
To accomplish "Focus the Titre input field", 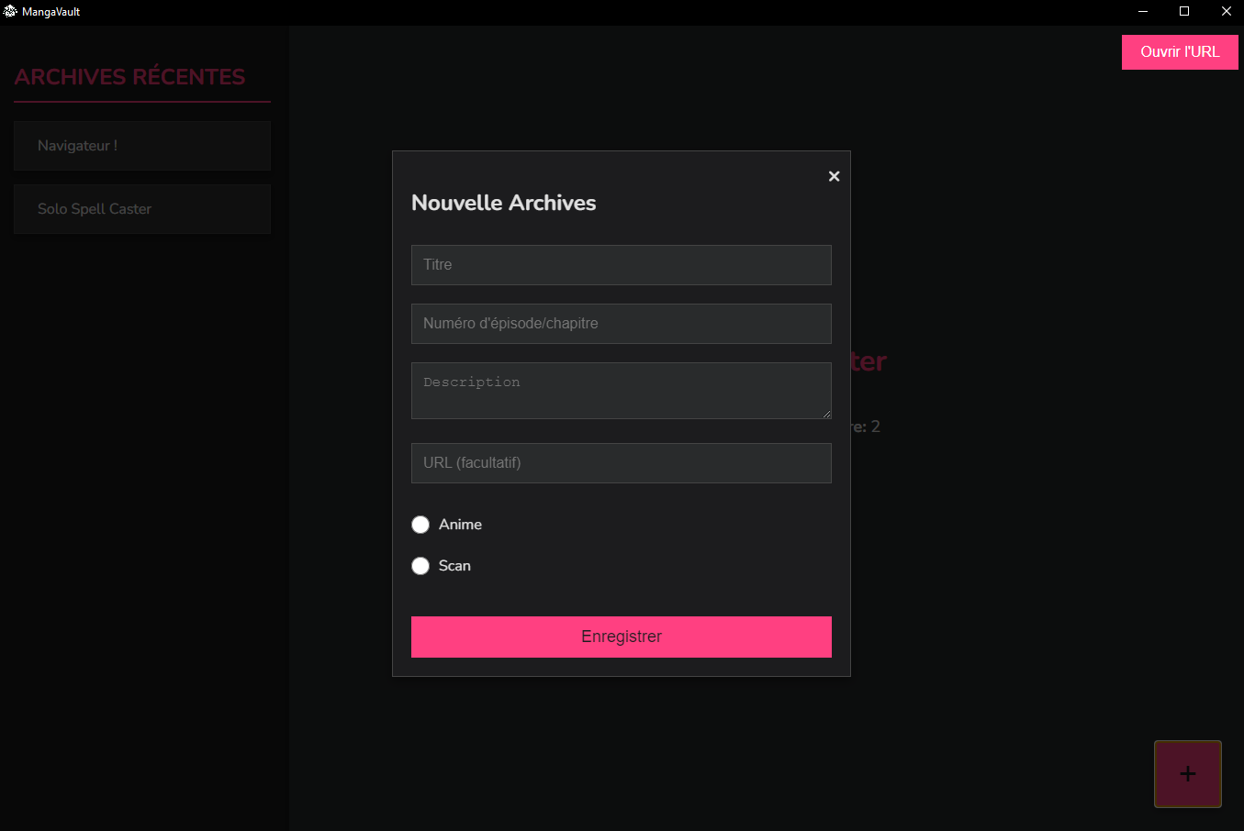I will coord(622,265).
